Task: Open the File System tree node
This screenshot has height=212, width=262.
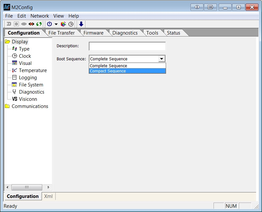Action: 31,85
